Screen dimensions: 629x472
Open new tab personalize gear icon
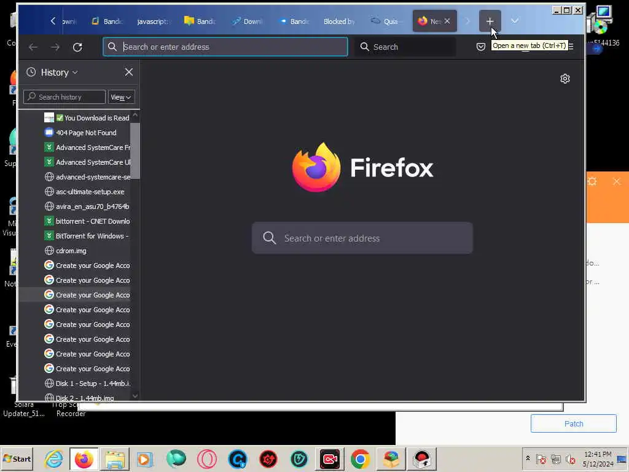pyautogui.click(x=565, y=79)
